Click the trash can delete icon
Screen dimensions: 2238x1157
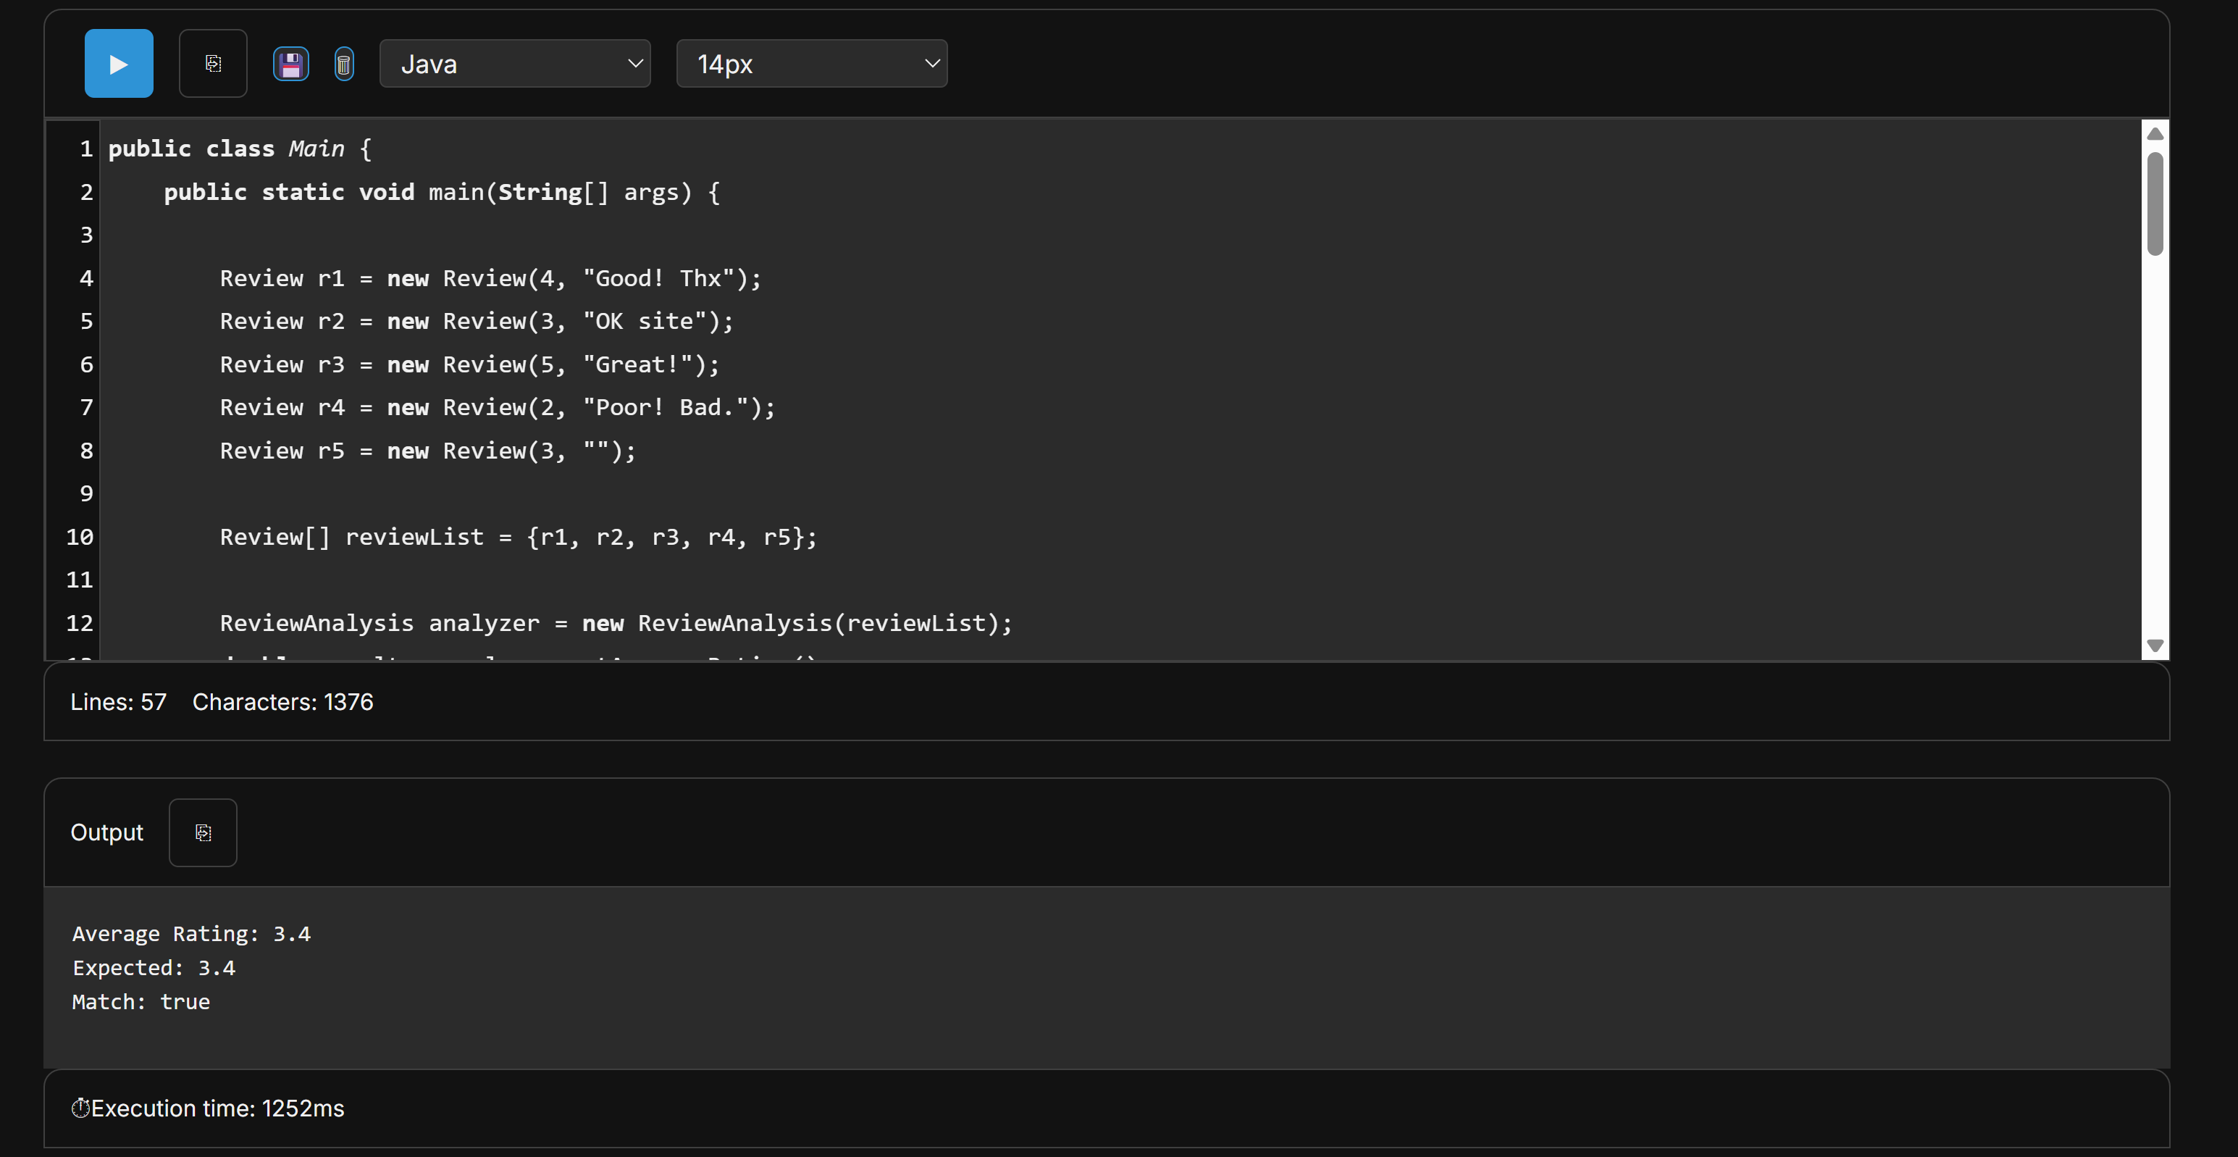(x=344, y=64)
